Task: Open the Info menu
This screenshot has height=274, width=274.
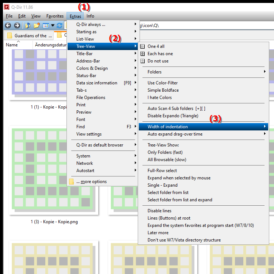Action: pos(90,16)
